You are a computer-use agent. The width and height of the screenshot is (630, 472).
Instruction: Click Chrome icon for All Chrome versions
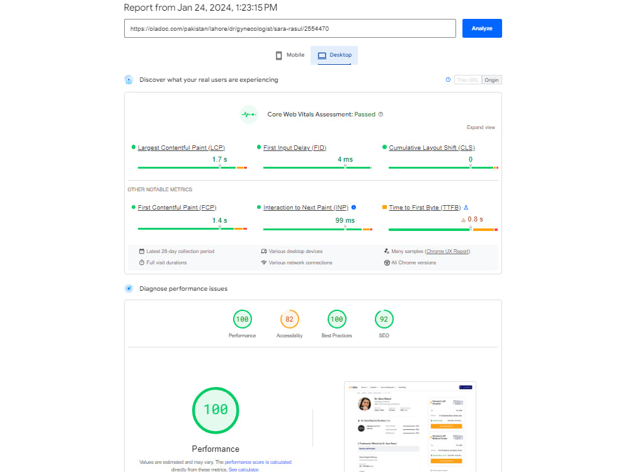[387, 262]
